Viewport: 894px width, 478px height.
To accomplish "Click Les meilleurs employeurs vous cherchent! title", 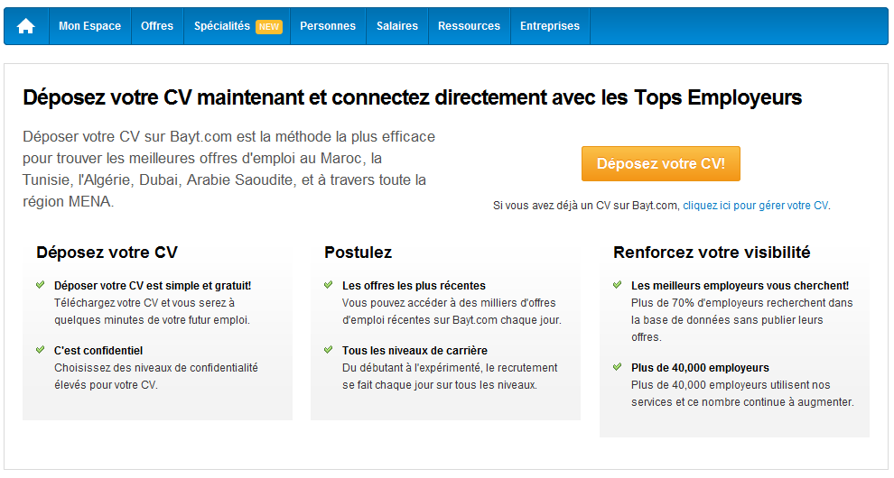I will (740, 286).
